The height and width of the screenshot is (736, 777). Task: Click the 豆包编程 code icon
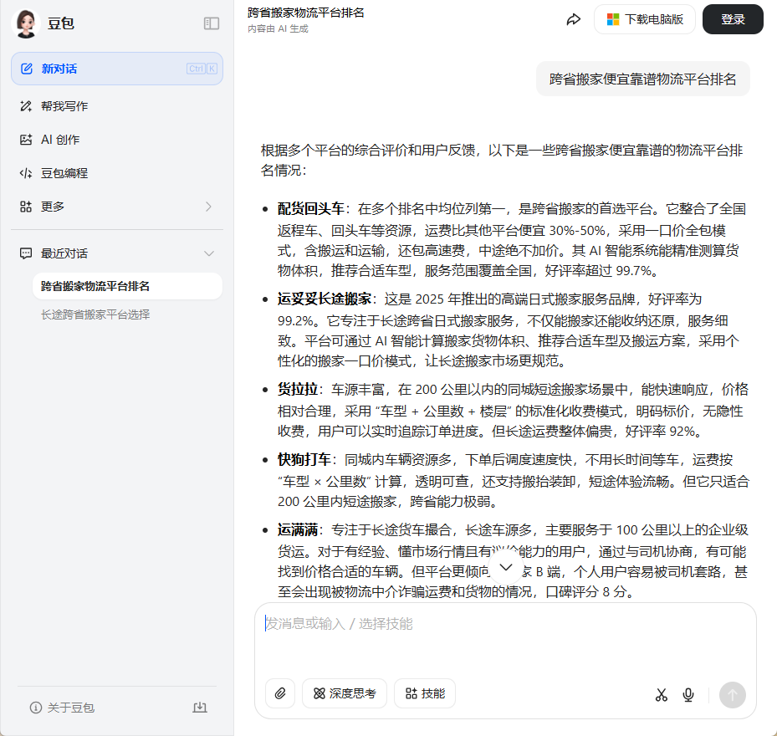click(26, 173)
